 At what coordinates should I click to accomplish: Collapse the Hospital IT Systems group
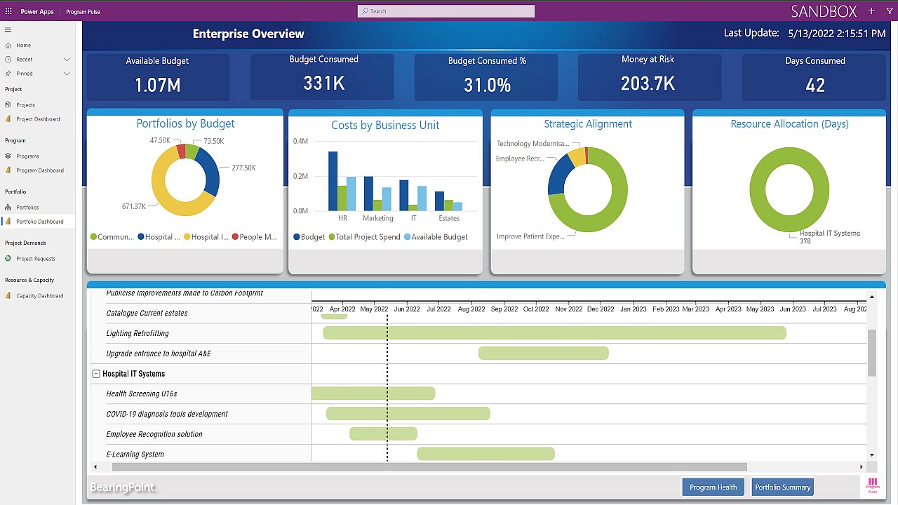[96, 374]
